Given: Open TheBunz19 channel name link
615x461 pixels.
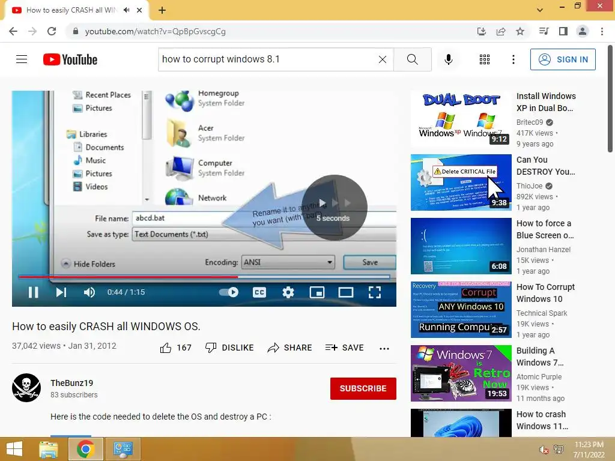Looking at the screenshot, I should pos(72,383).
